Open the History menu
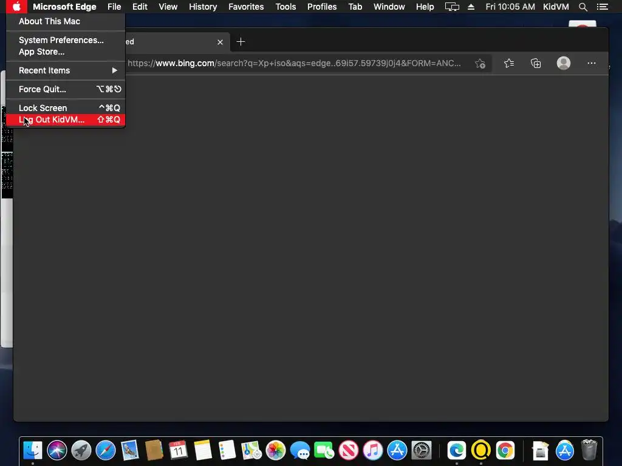Viewport: 622px width, 466px height. (x=203, y=7)
